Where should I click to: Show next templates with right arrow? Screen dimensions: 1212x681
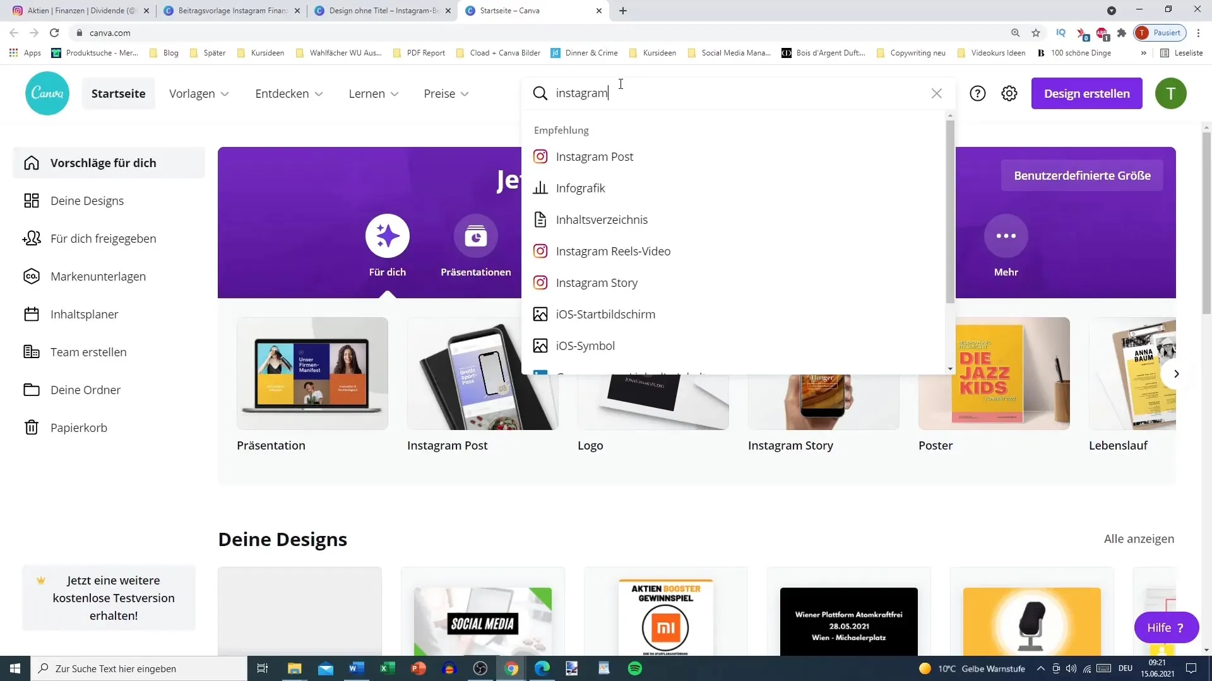click(x=1176, y=373)
